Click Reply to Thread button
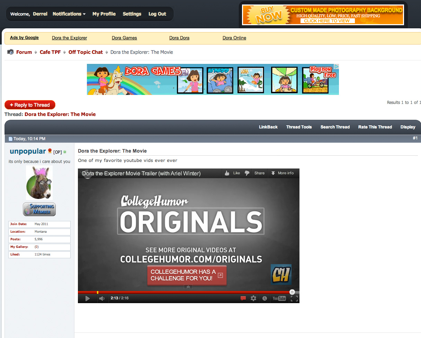Screen dimensions: 421x338 (x=30, y=105)
